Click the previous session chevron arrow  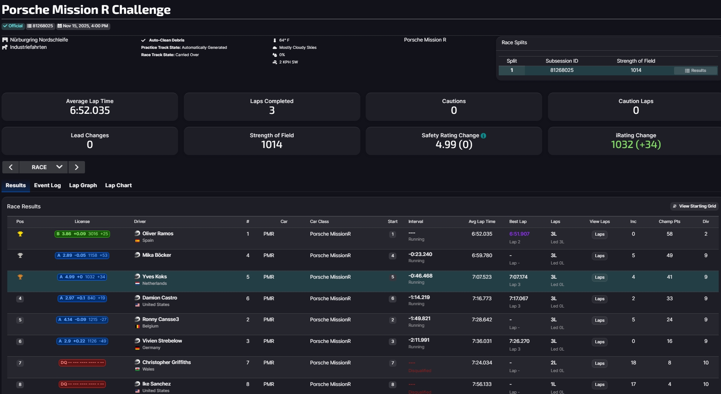[10, 167]
